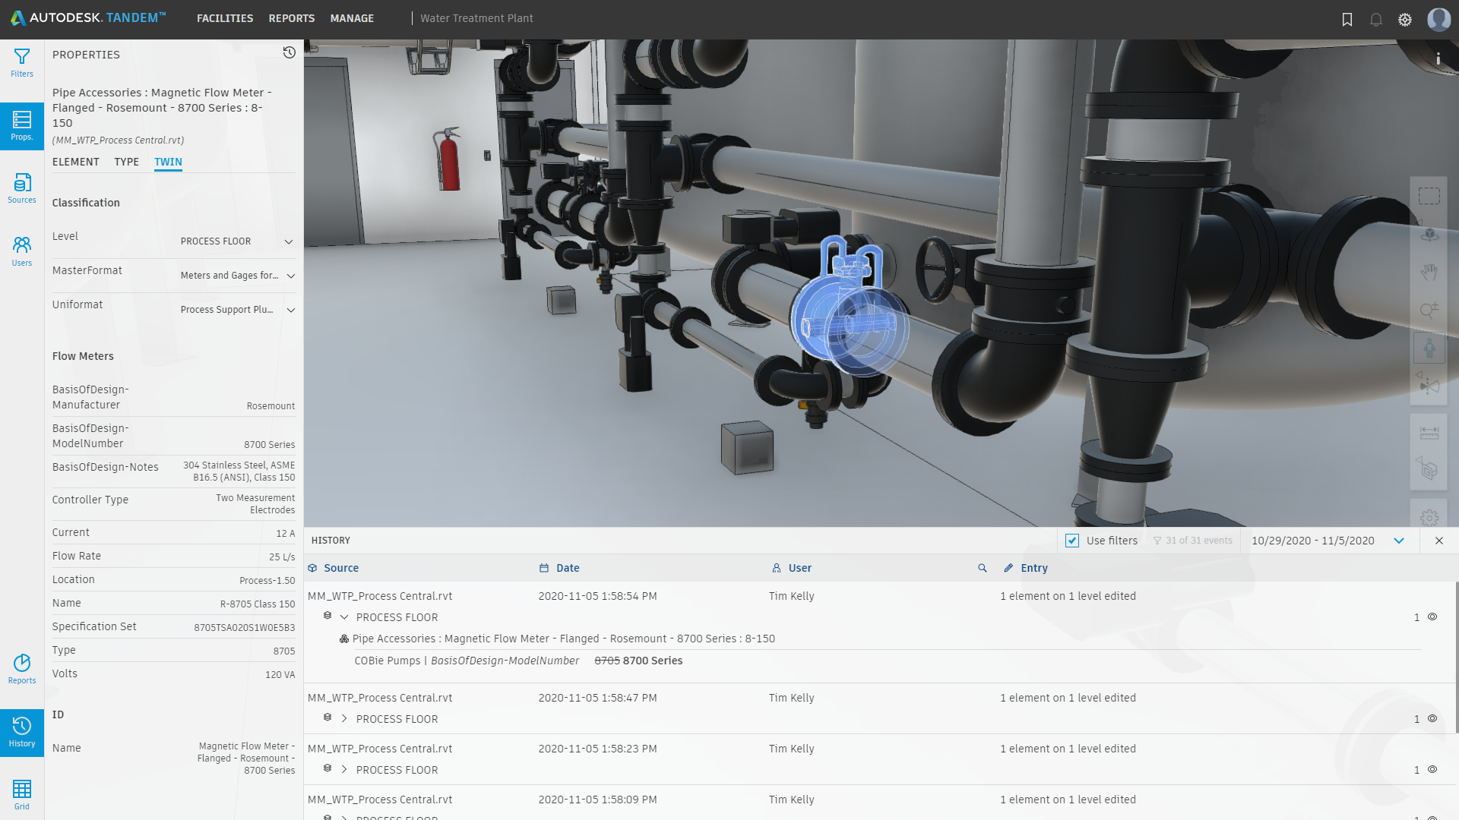Expand PROCESS FLOOR tree in first history entry
The width and height of the screenshot is (1459, 820).
[x=343, y=617]
